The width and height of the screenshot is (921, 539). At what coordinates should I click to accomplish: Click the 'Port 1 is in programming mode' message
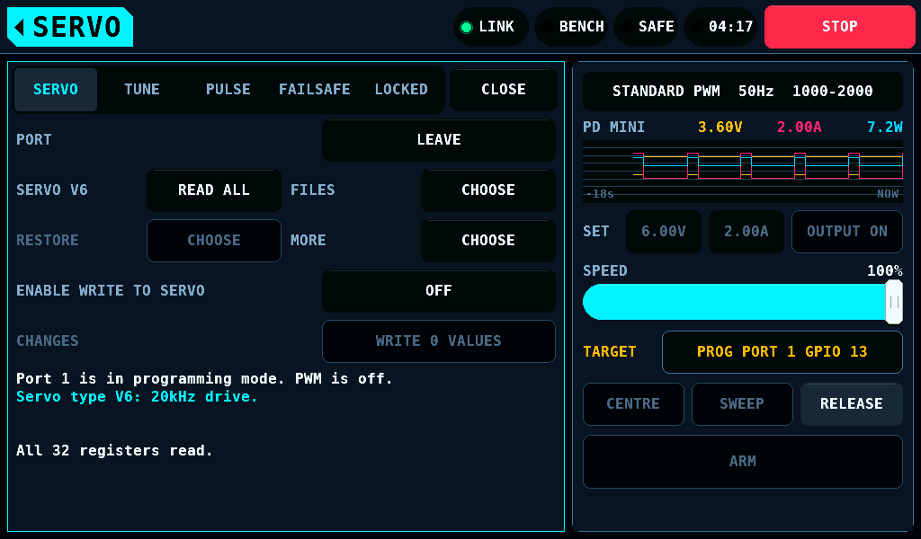coord(204,379)
